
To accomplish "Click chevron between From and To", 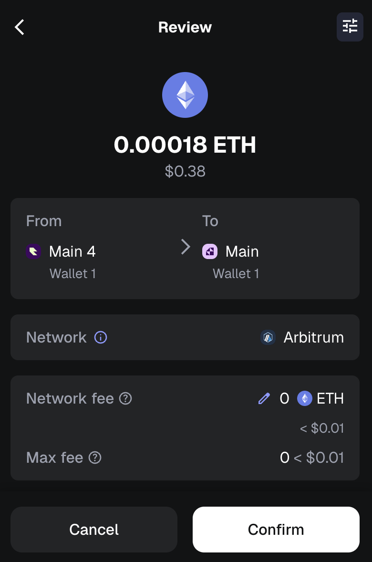I will tap(186, 247).
